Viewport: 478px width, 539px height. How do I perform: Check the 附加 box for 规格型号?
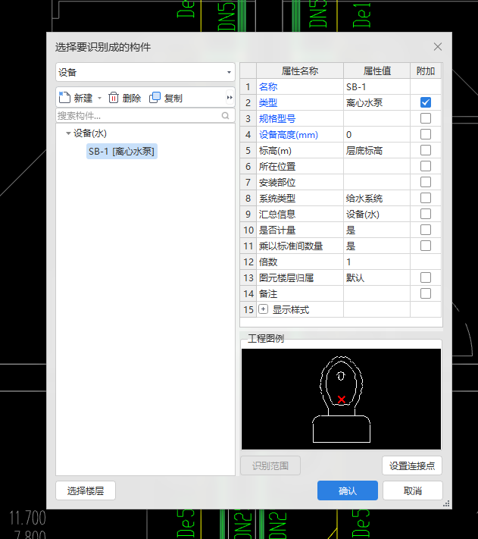click(426, 118)
